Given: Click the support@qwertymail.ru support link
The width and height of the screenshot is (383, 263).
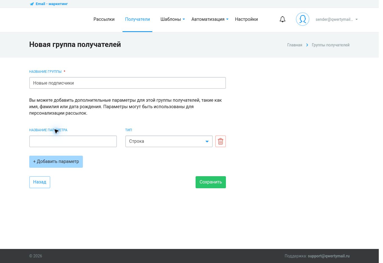Looking at the screenshot, I should point(328,256).
